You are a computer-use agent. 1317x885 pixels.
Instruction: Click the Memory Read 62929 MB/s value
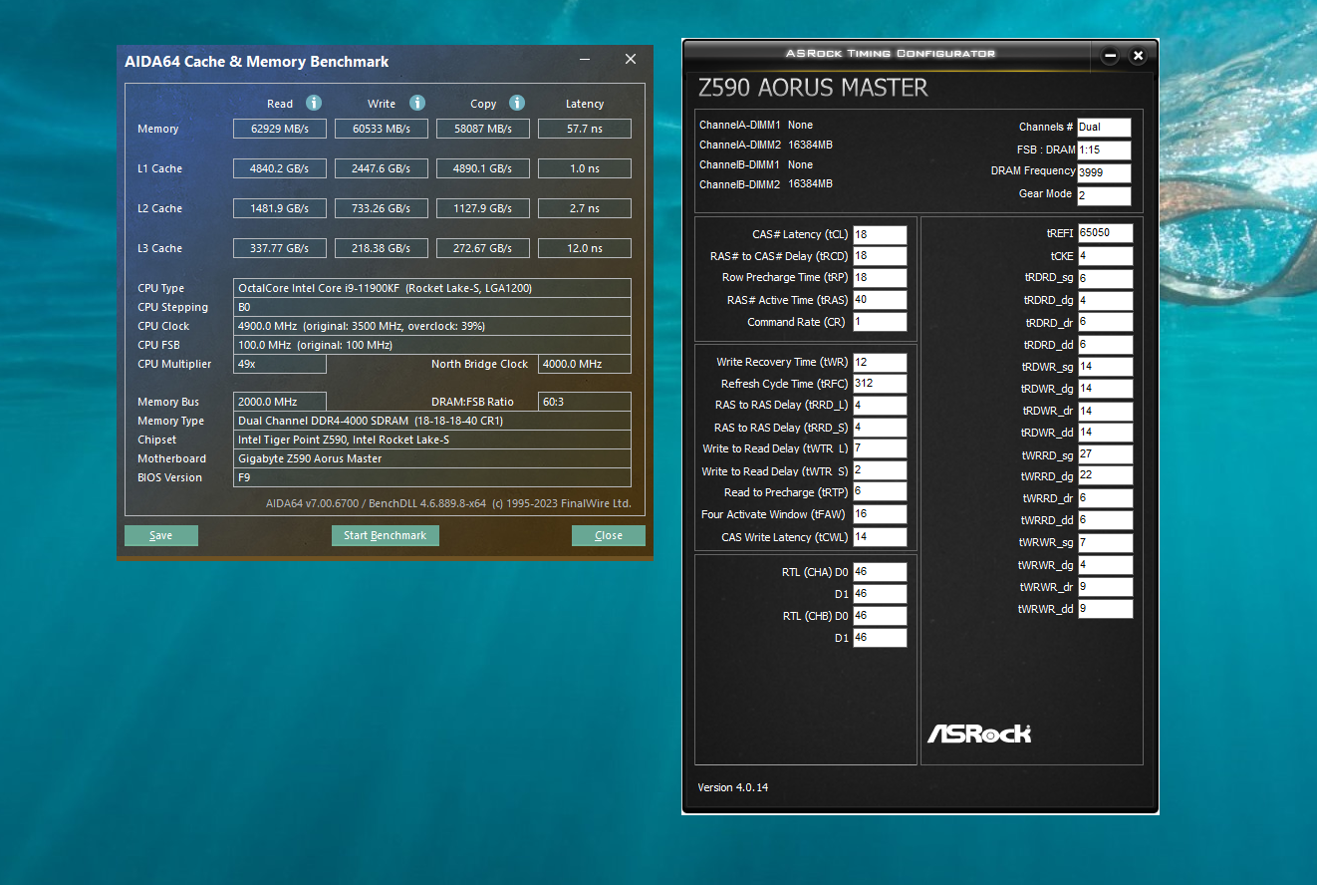click(280, 129)
